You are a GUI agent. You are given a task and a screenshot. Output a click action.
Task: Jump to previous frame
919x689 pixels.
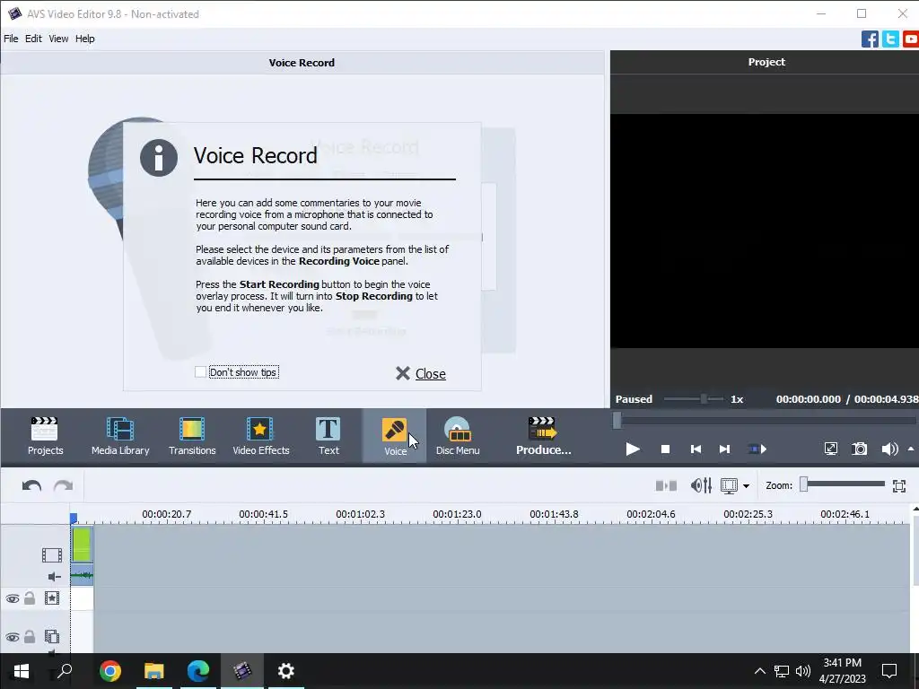(696, 449)
